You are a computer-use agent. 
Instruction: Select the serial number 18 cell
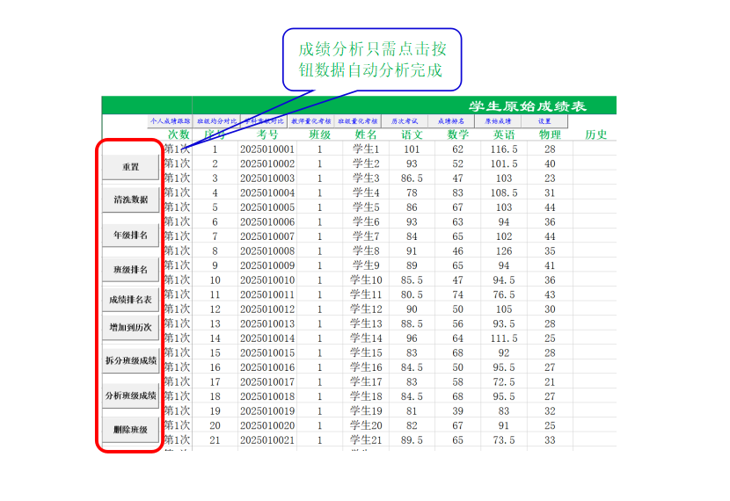(x=215, y=396)
